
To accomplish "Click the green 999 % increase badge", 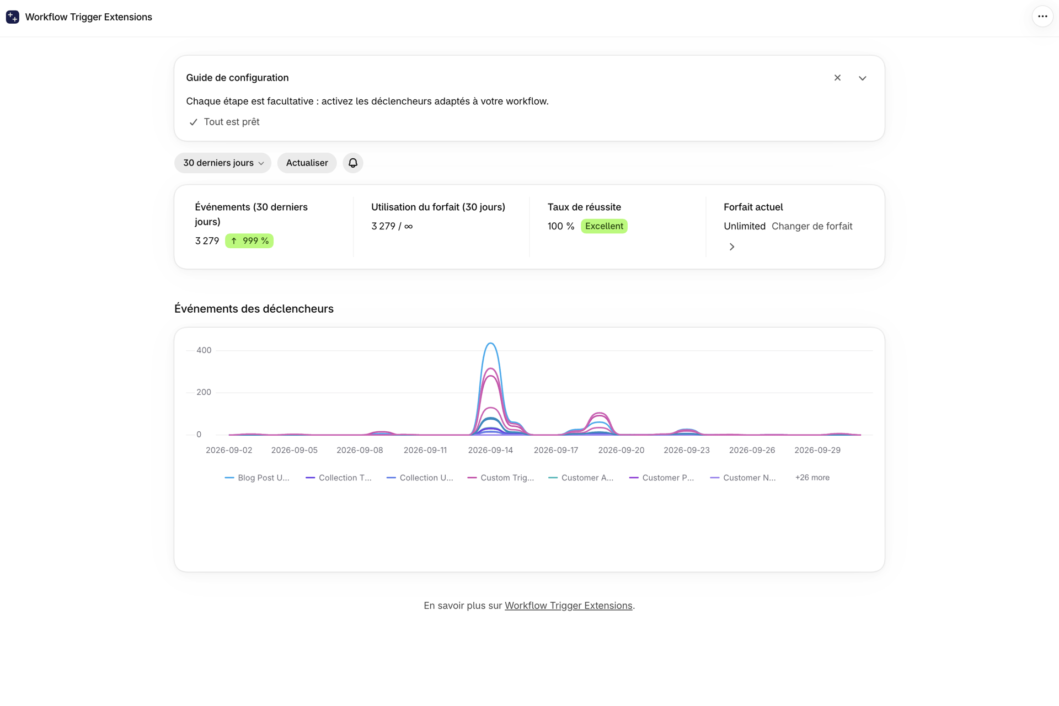I will coord(249,241).
